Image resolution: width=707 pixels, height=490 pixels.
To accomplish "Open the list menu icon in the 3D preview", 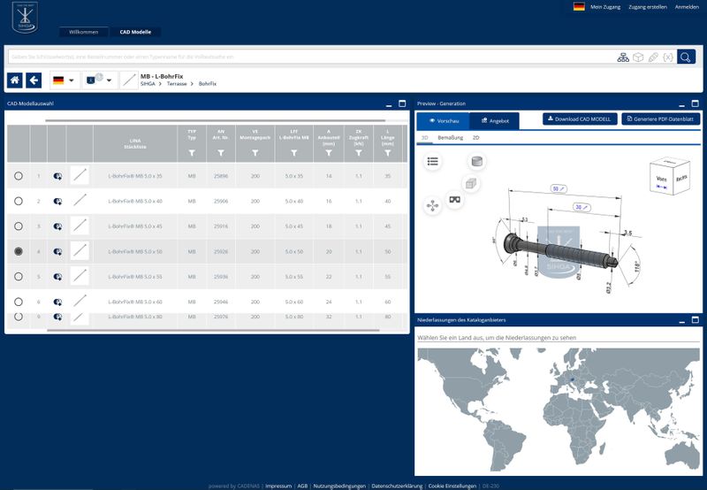I will (432, 161).
